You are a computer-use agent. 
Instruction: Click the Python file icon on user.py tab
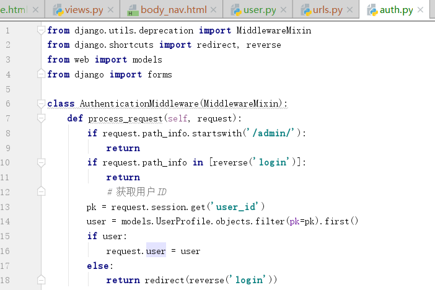click(236, 10)
